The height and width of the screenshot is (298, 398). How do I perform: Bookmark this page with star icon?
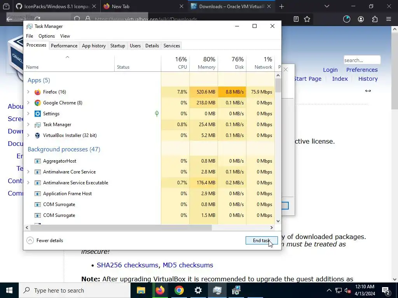(307, 19)
